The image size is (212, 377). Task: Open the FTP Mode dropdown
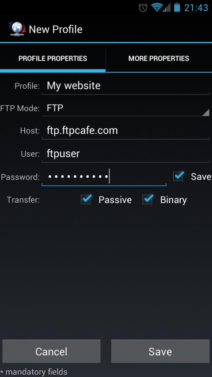(x=125, y=109)
